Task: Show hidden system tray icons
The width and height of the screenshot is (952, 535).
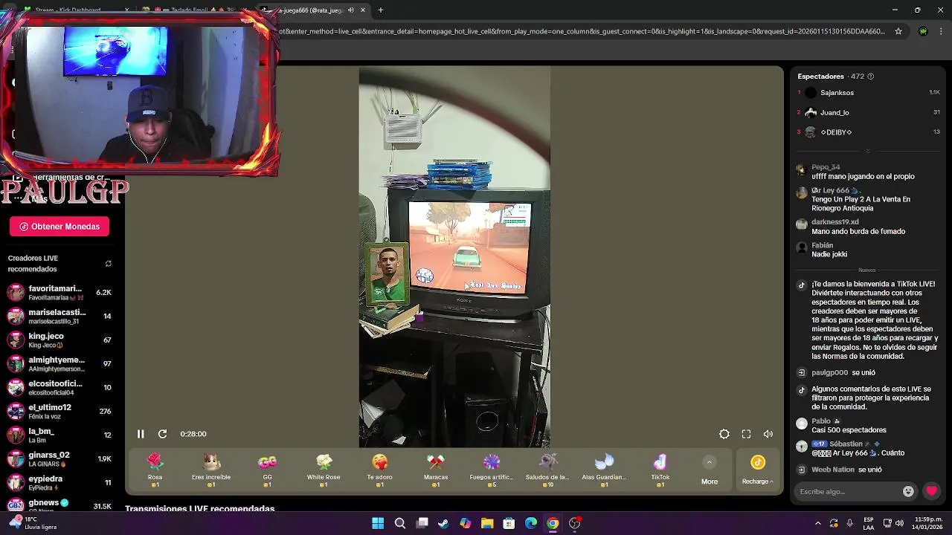Action: click(818, 523)
